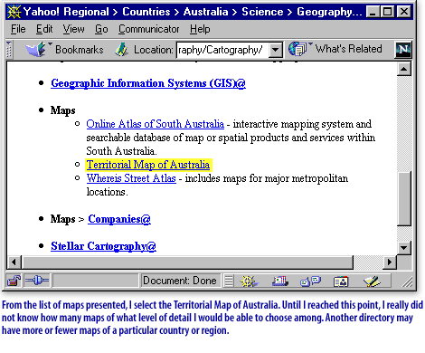
Task: Follow the Geographic Information Systems (GIS)@ link
Action: [x=148, y=83]
